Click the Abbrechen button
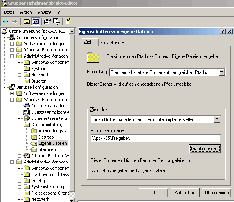The width and height of the screenshot is (234, 202). point(185,193)
